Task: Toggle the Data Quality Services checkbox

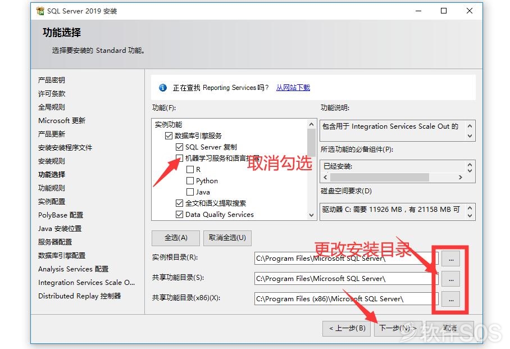Action: pyautogui.click(x=179, y=215)
